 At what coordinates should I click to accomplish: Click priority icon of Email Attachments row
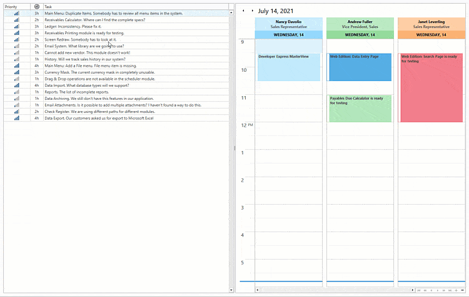(x=17, y=105)
